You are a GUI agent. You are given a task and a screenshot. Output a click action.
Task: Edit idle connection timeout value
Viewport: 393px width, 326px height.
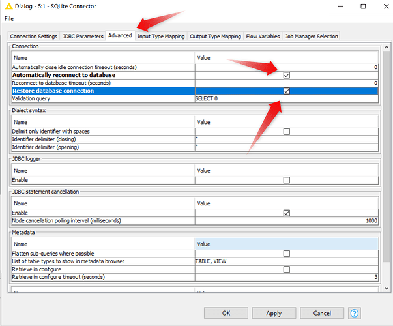287,67
